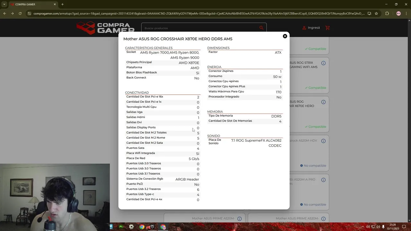Click popup title Mother ASUS ROG CROSSHAIR X870E
Image resolution: width=411 pixels, height=231 pixels.
tap(178, 39)
